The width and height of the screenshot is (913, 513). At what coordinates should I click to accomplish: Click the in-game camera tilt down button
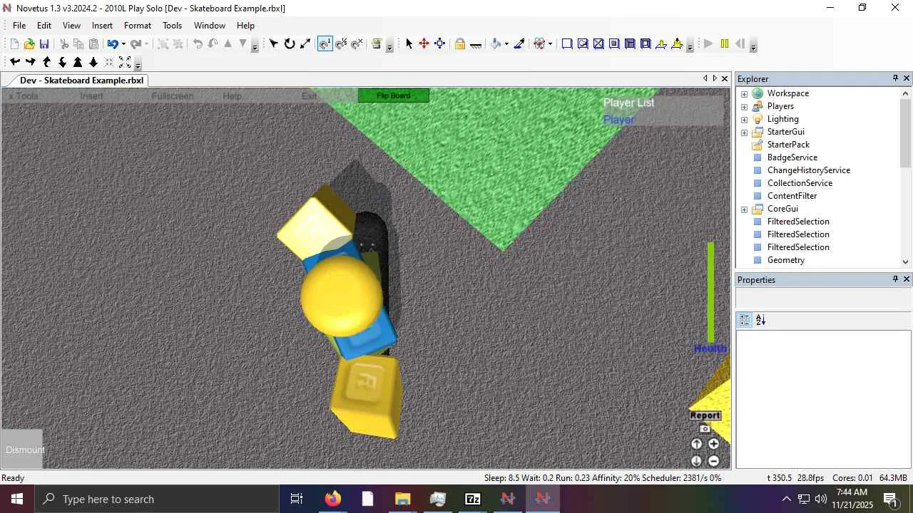(x=697, y=461)
